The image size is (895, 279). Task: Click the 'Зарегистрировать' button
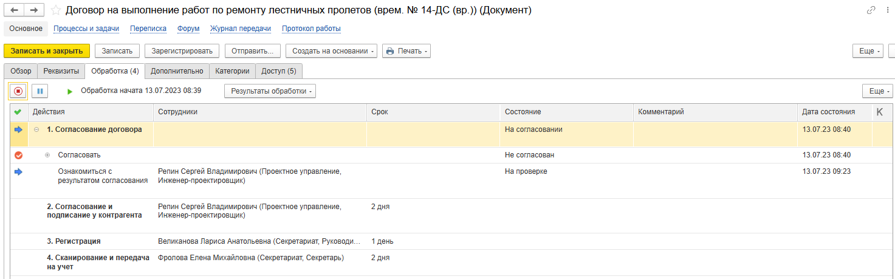point(182,51)
